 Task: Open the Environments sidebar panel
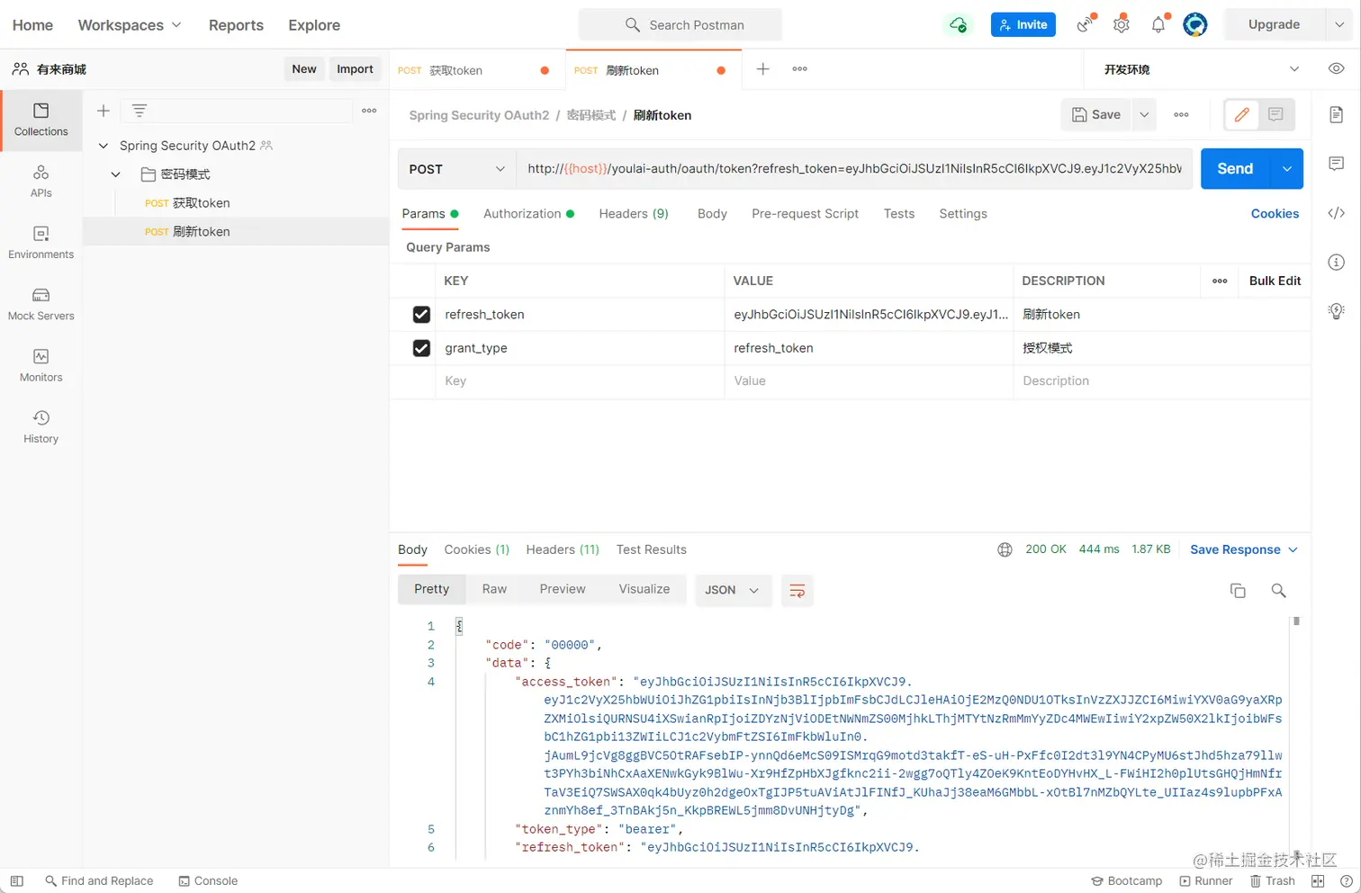[x=41, y=242]
